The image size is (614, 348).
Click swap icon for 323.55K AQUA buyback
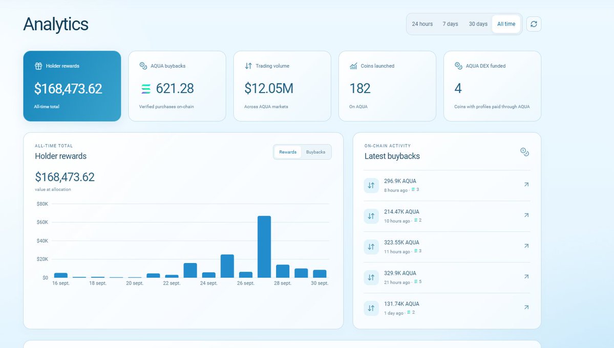[371, 247]
